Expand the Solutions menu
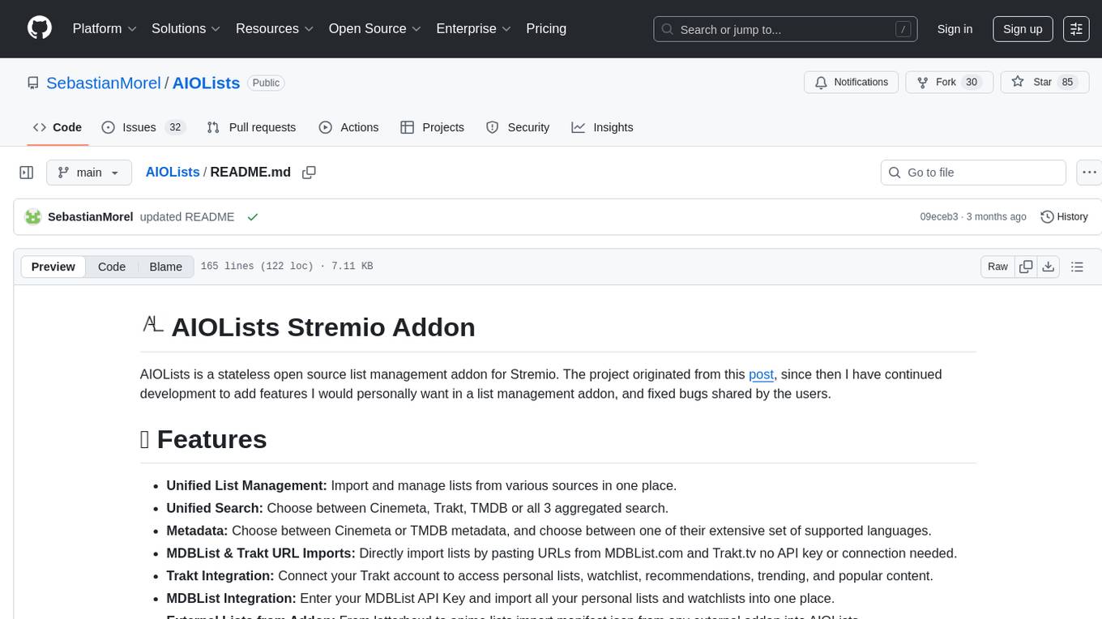Viewport: 1102px width, 619px height. 186,28
